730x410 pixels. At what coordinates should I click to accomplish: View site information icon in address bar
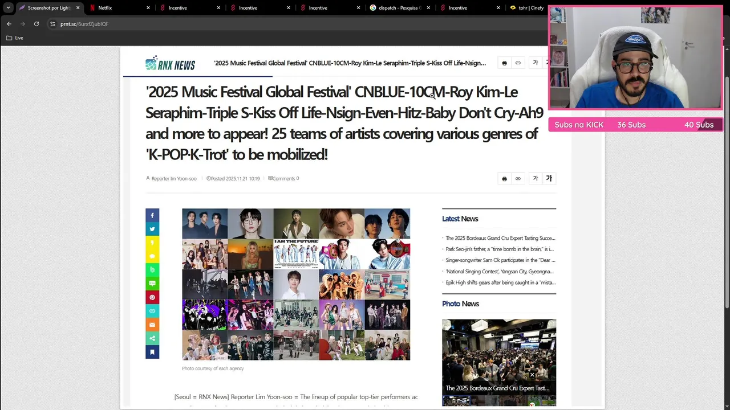(52, 24)
